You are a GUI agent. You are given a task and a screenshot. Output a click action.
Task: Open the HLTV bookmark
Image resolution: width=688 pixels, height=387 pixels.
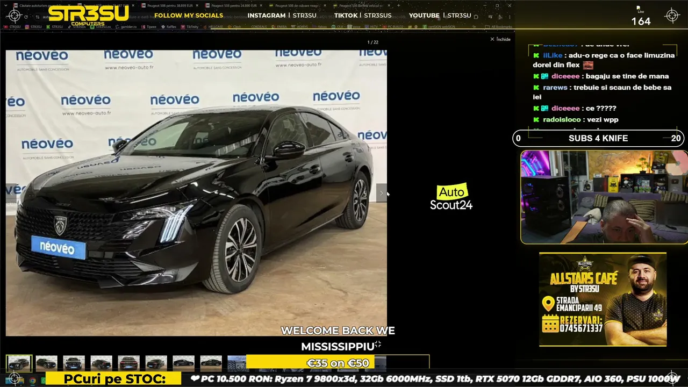tap(372, 26)
